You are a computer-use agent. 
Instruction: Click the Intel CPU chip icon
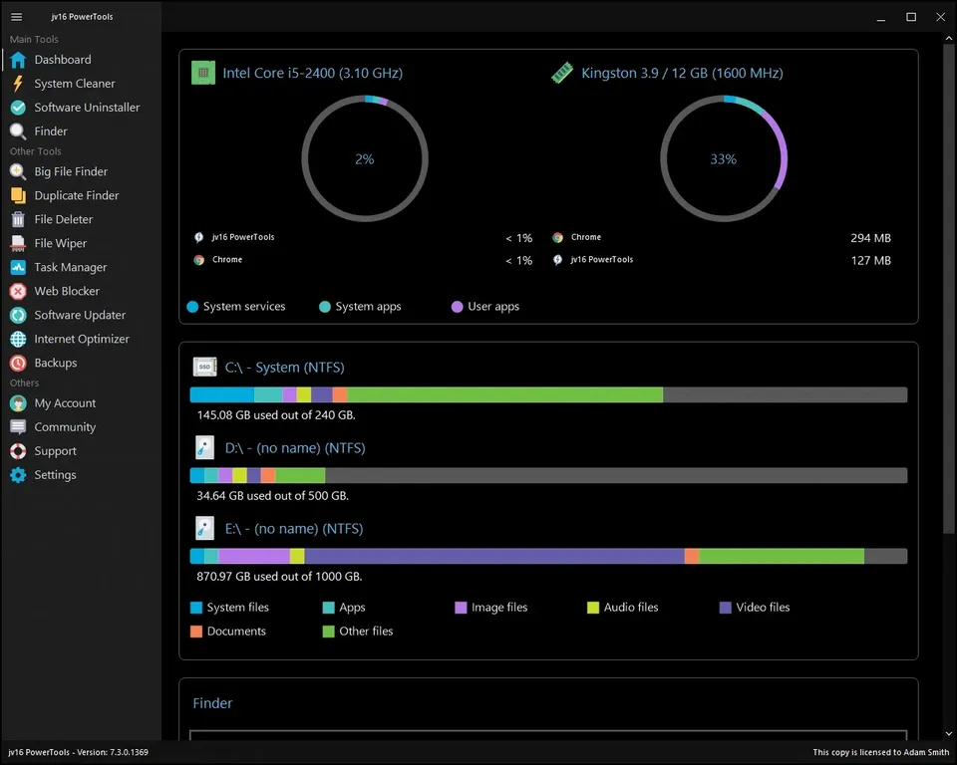tap(203, 73)
